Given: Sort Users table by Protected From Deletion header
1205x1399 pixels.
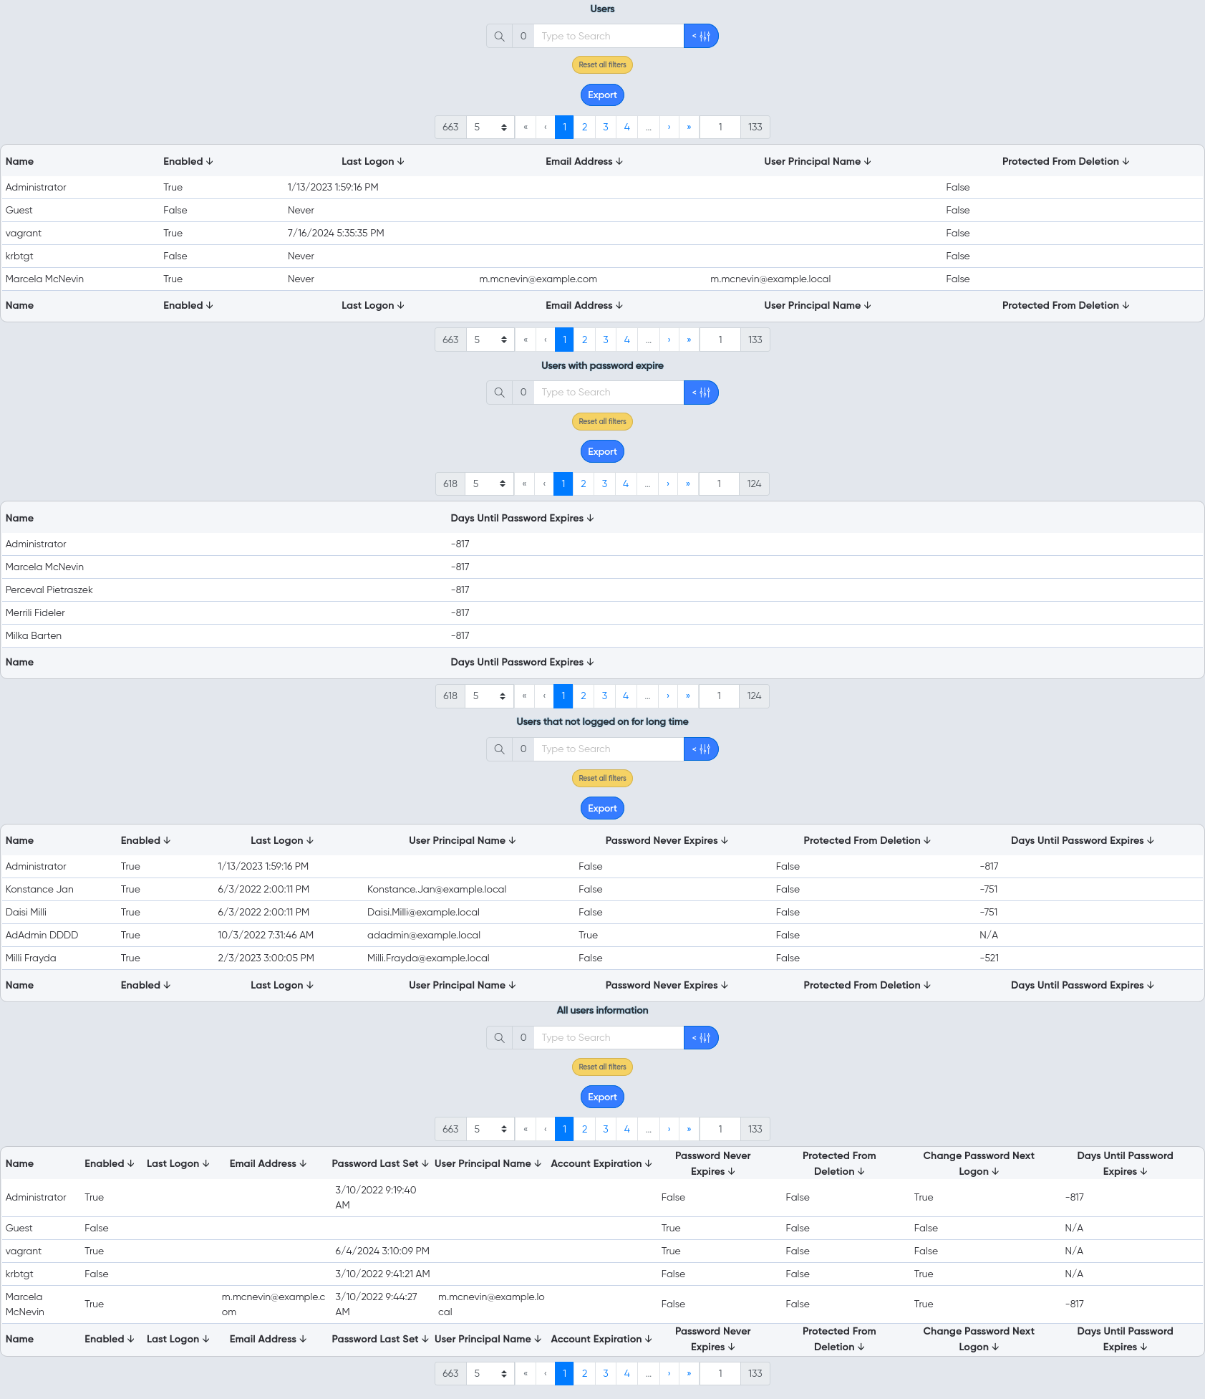Looking at the screenshot, I should 1065,161.
